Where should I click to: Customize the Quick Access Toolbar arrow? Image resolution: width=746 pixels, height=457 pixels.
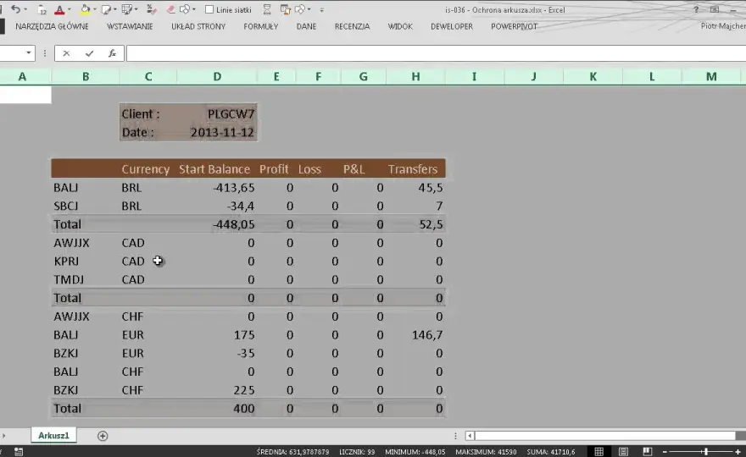point(321,10)
